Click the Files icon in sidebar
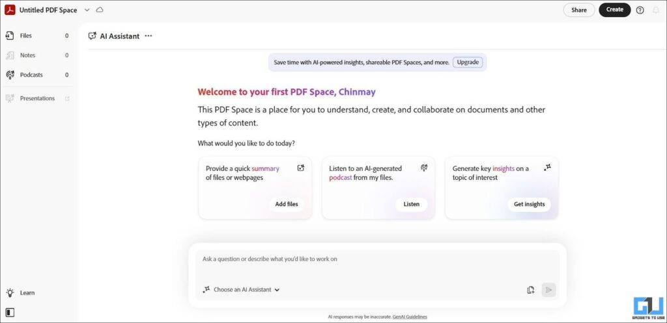This screenshot has width=667, height=323. [x=10, y=36]
